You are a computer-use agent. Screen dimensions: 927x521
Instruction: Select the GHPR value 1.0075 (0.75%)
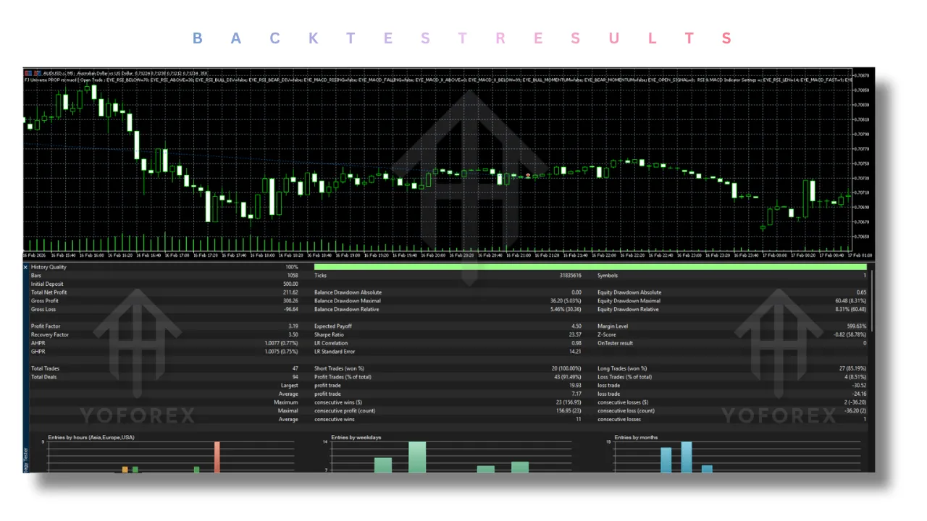coord(282,352)
